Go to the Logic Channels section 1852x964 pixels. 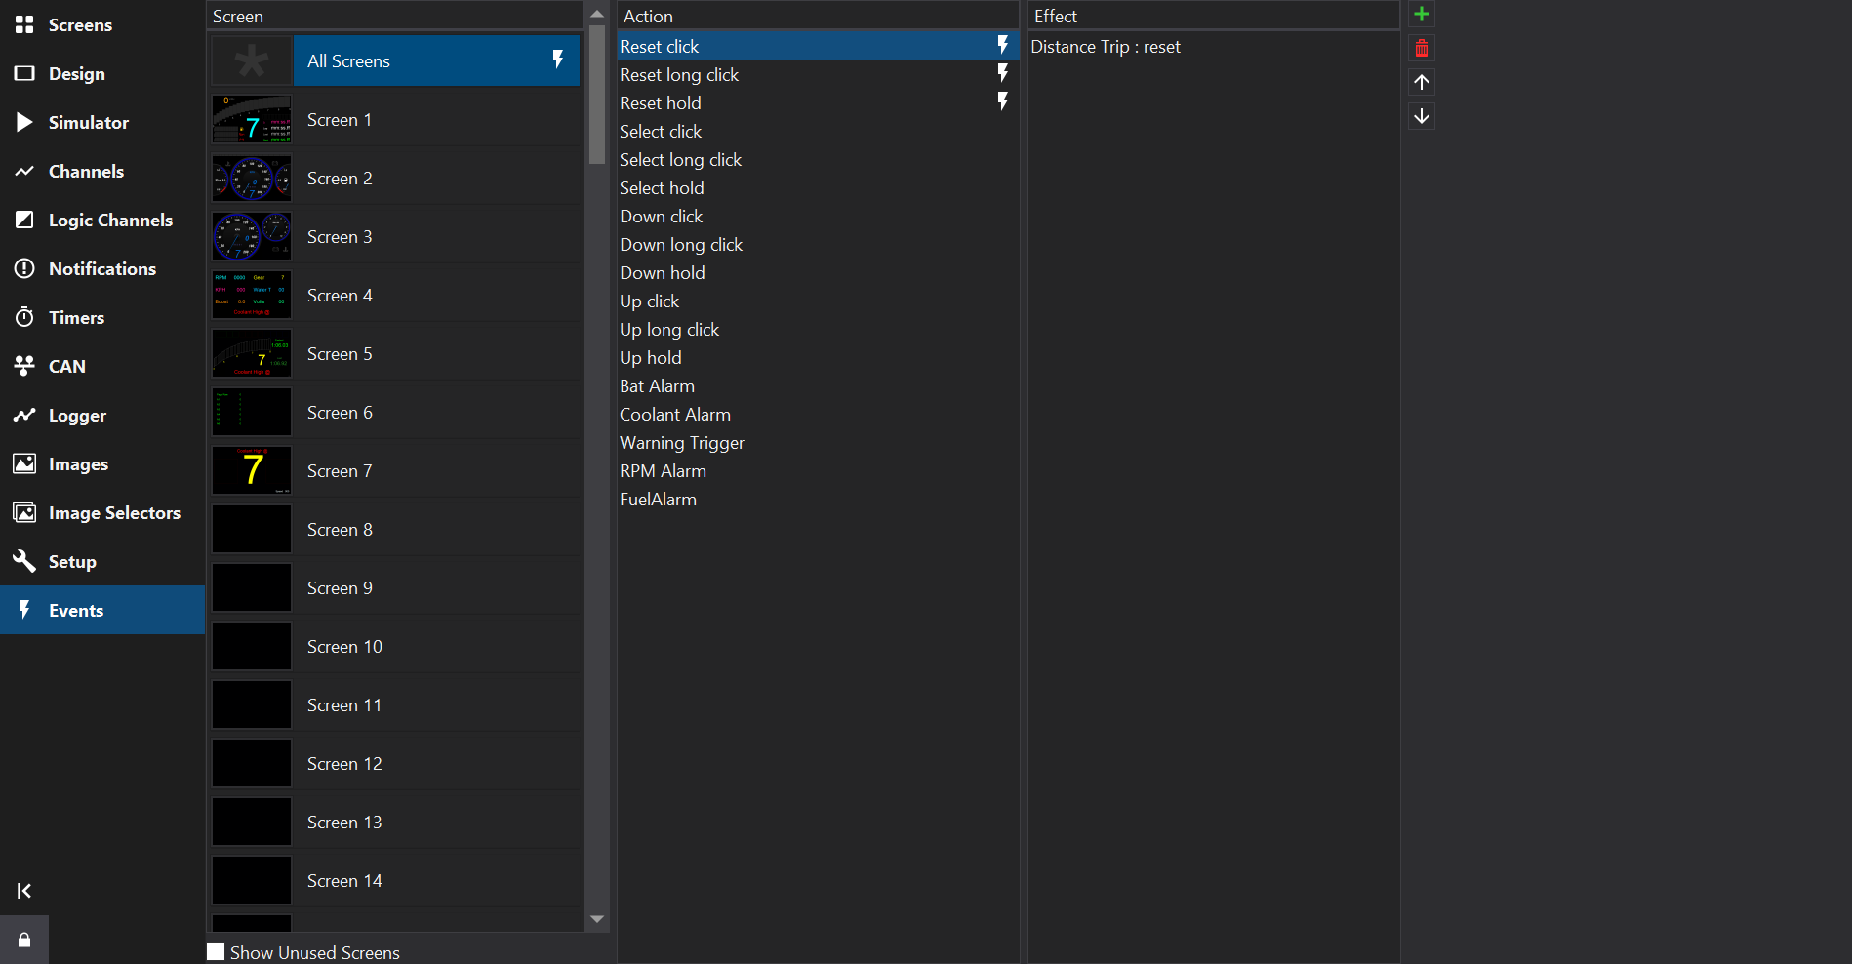pyautogui.click(x=109, y=220)
